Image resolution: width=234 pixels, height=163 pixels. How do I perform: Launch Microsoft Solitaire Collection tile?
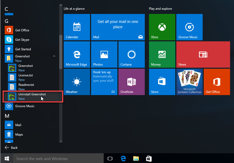click(189, 82)
